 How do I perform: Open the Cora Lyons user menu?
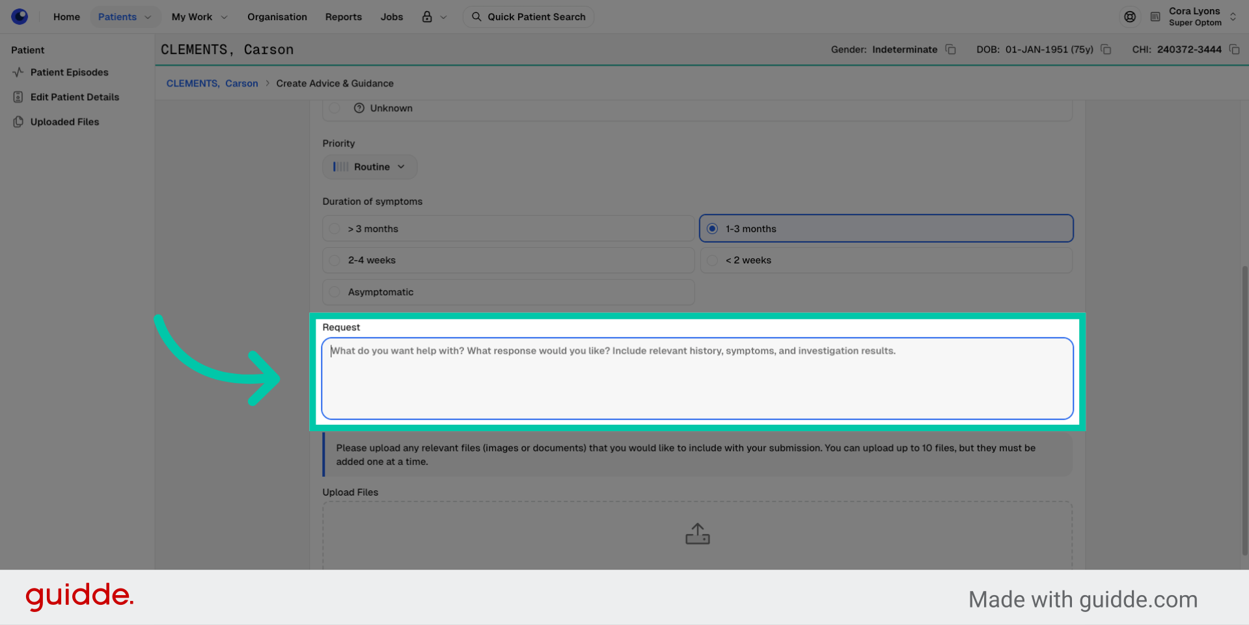point(1202,17)
